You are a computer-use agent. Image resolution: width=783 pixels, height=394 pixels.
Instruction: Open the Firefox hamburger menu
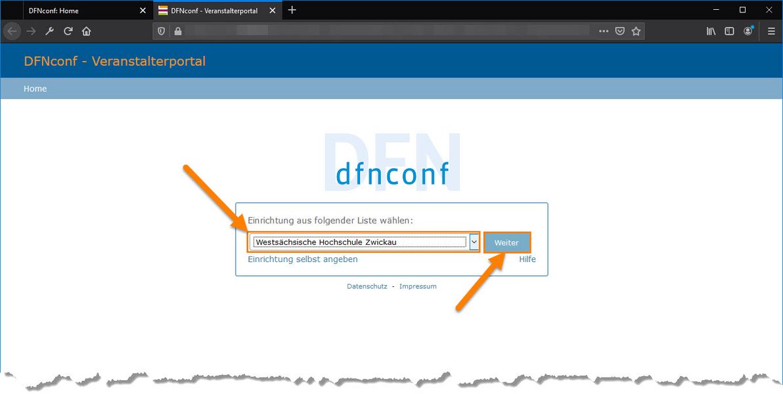pyautogui.click(x=772, y=32)
